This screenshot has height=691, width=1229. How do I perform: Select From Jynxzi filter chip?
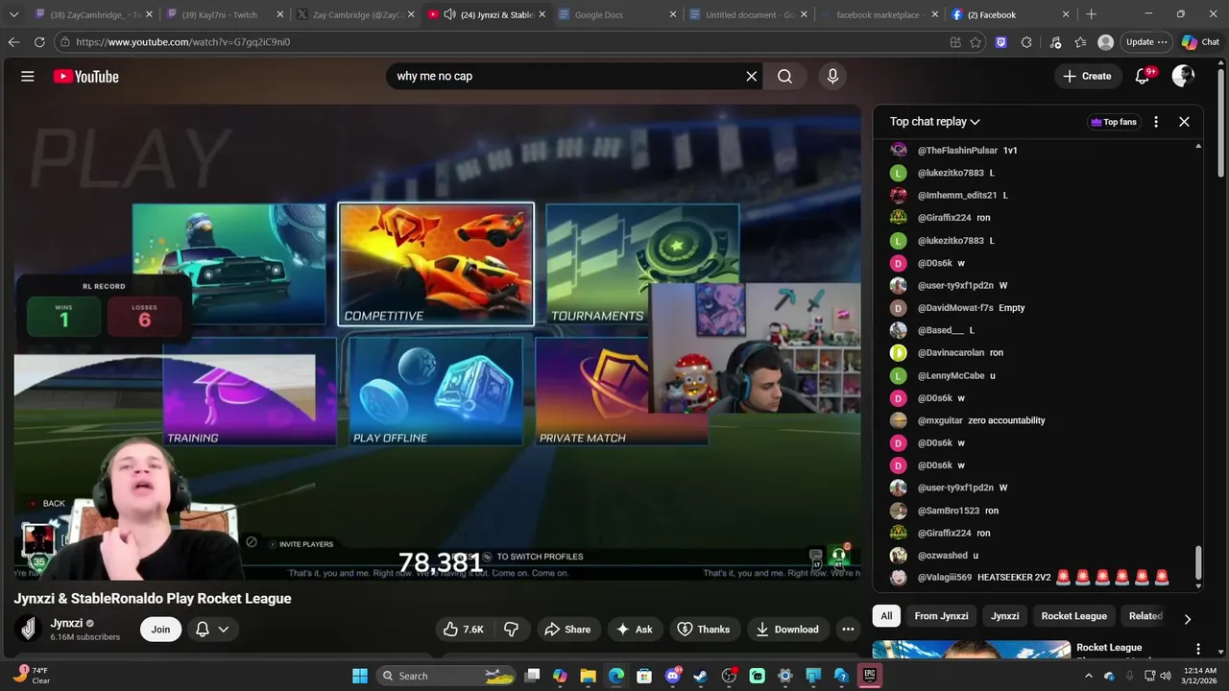click(x=941, y=616)
